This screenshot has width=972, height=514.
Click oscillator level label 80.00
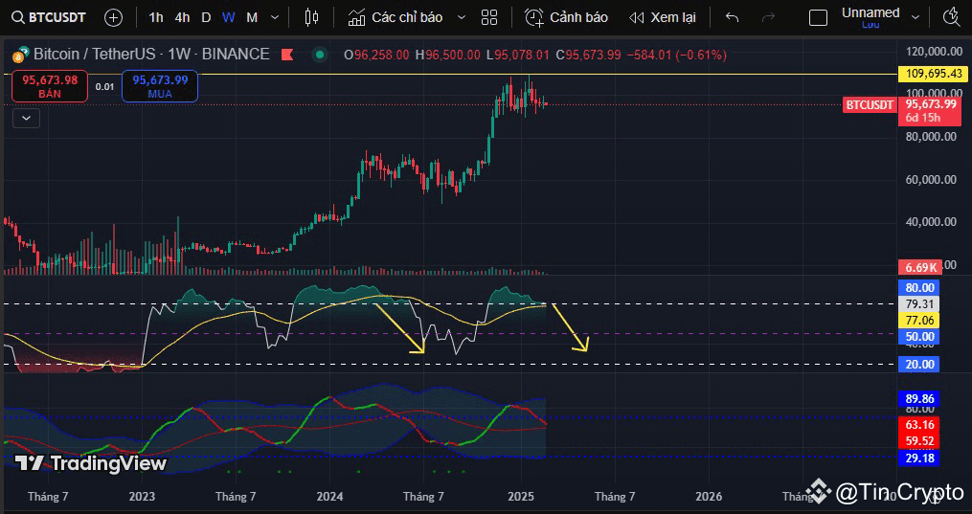(x=919, y=287)
